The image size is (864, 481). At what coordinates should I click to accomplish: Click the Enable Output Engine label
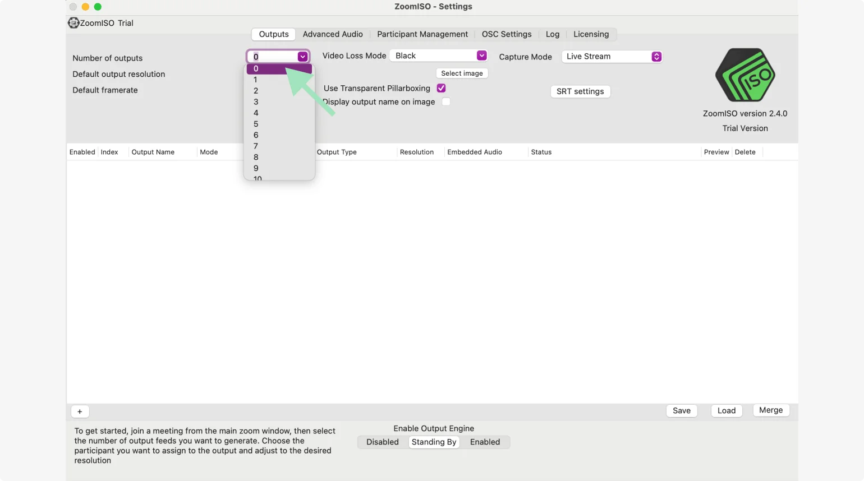pos(434,429)
